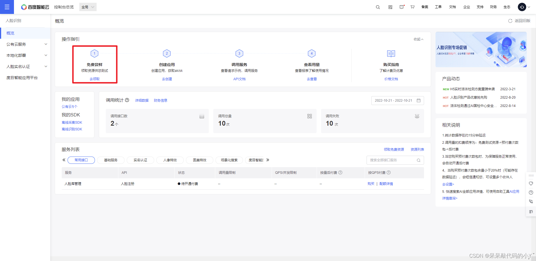Open the 全局 region dropdown
The height and width of the screenshot is (261, 536).
point(88,7)
